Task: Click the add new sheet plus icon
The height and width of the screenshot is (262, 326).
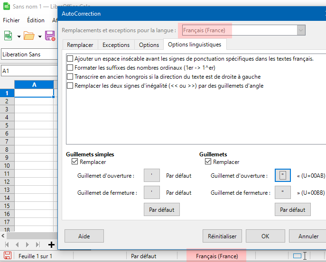Action: [x=51, y=244]
